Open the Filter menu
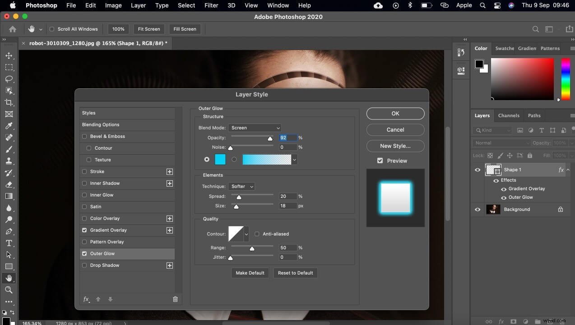575x325 pixels. pyautogui.click(x=211, y=5)
